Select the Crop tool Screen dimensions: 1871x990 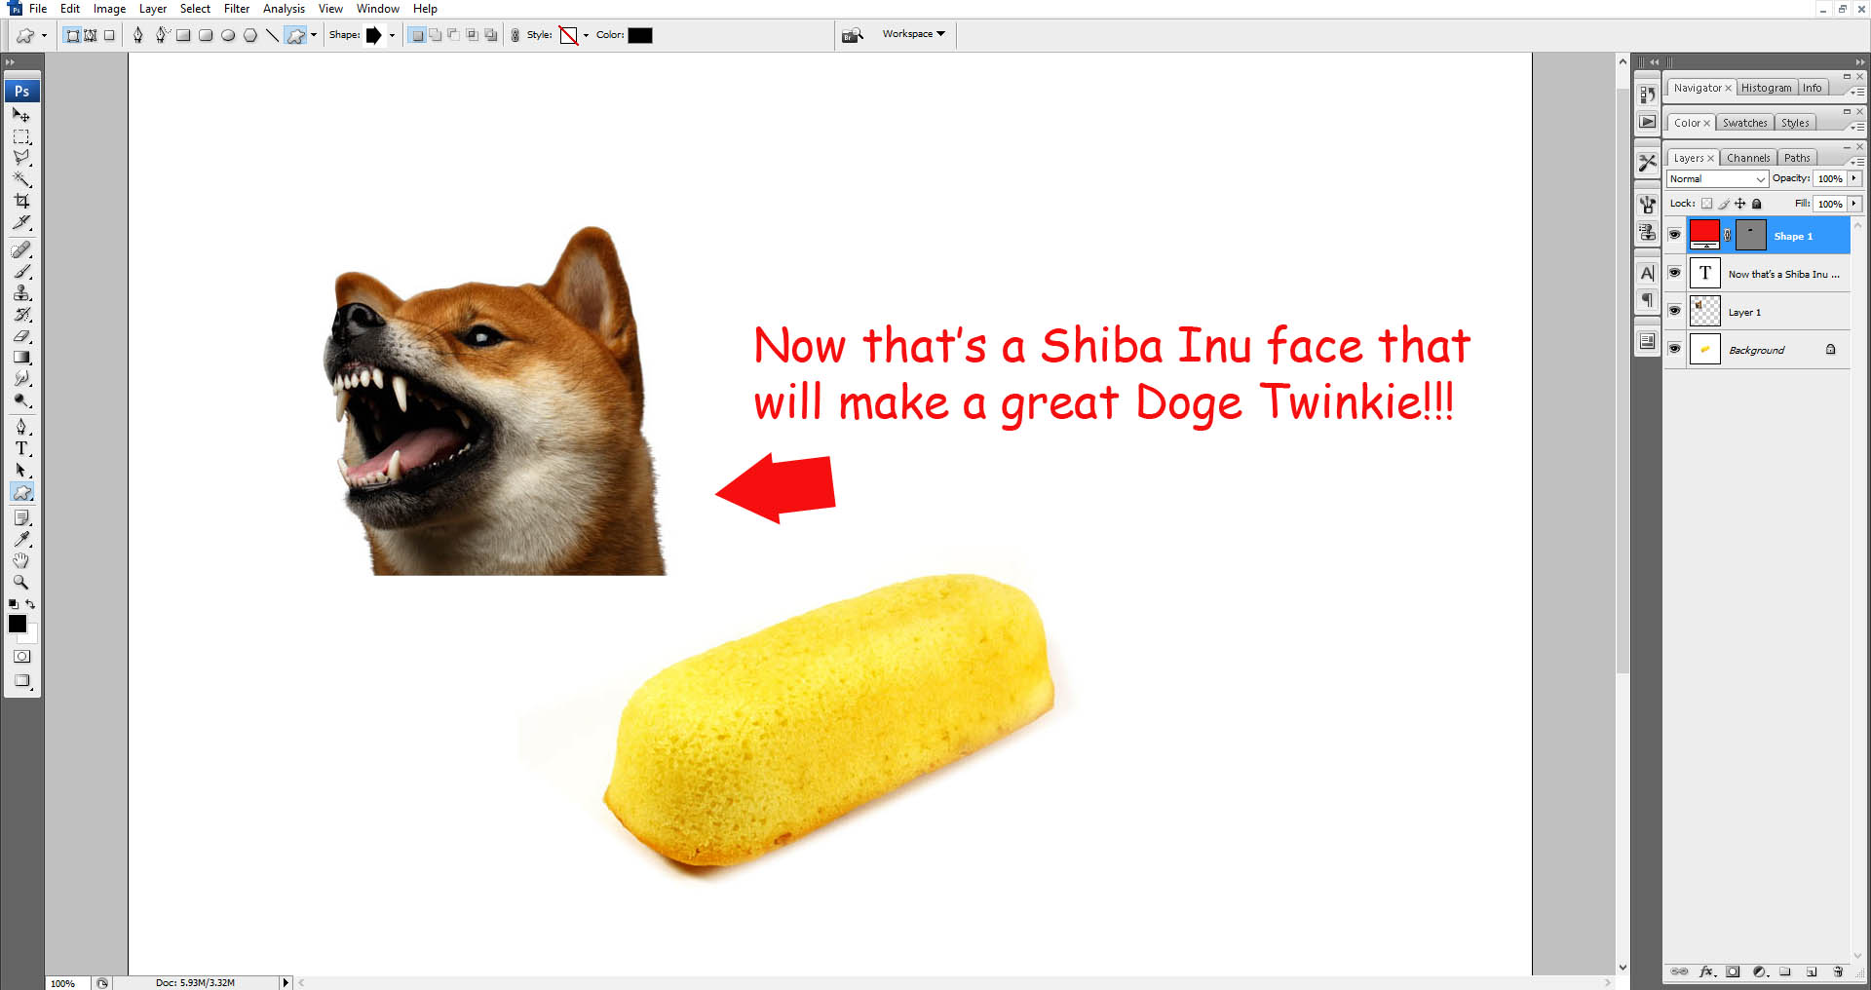pos(21,201)
